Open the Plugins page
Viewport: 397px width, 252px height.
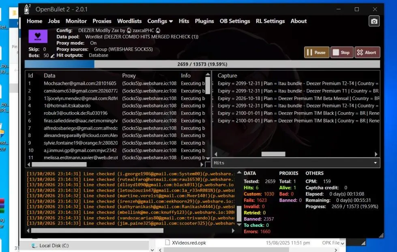point(204,21)
